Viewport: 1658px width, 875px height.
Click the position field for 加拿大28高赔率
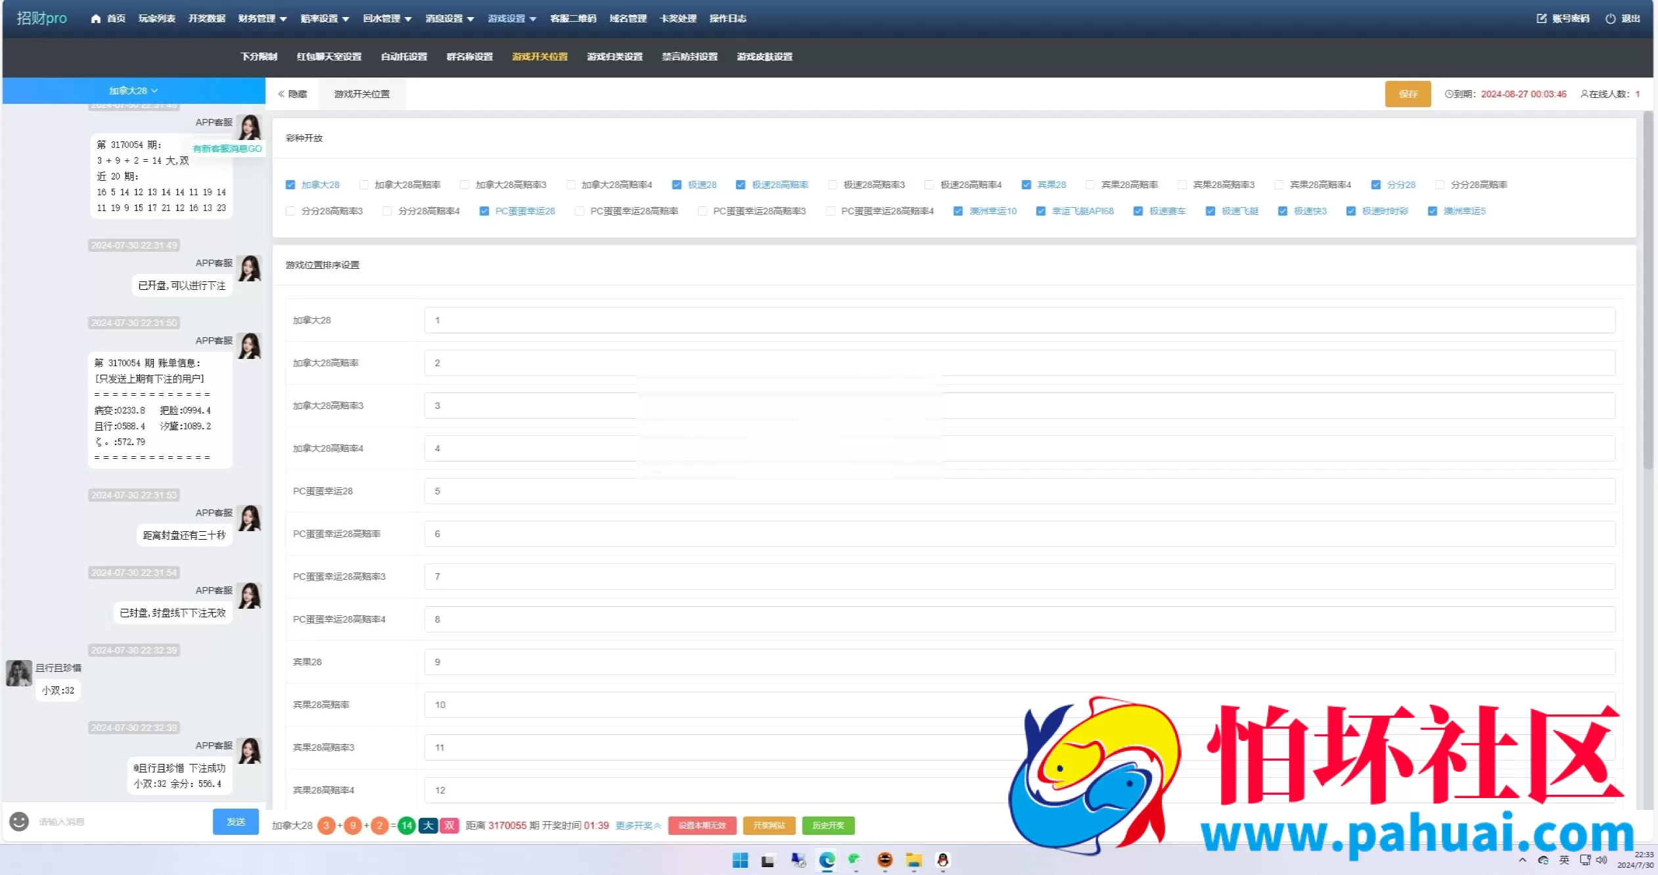pyautogui.click(x=1019, y=363)
